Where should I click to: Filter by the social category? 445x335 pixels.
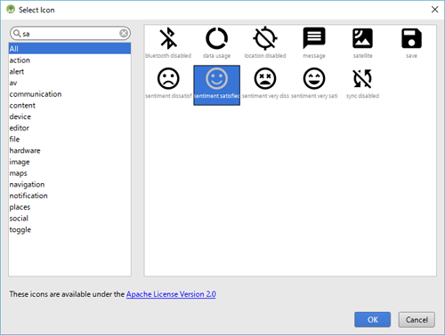pos(69,219)
